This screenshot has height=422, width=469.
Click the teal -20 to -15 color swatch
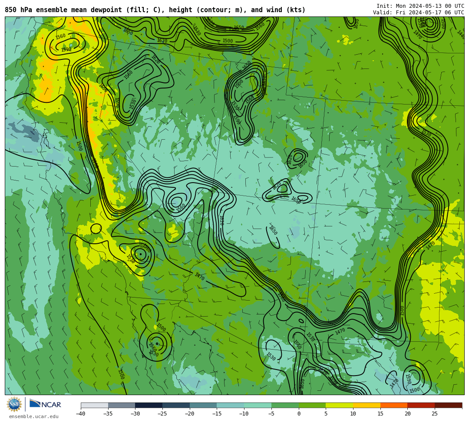pos(203,405)
